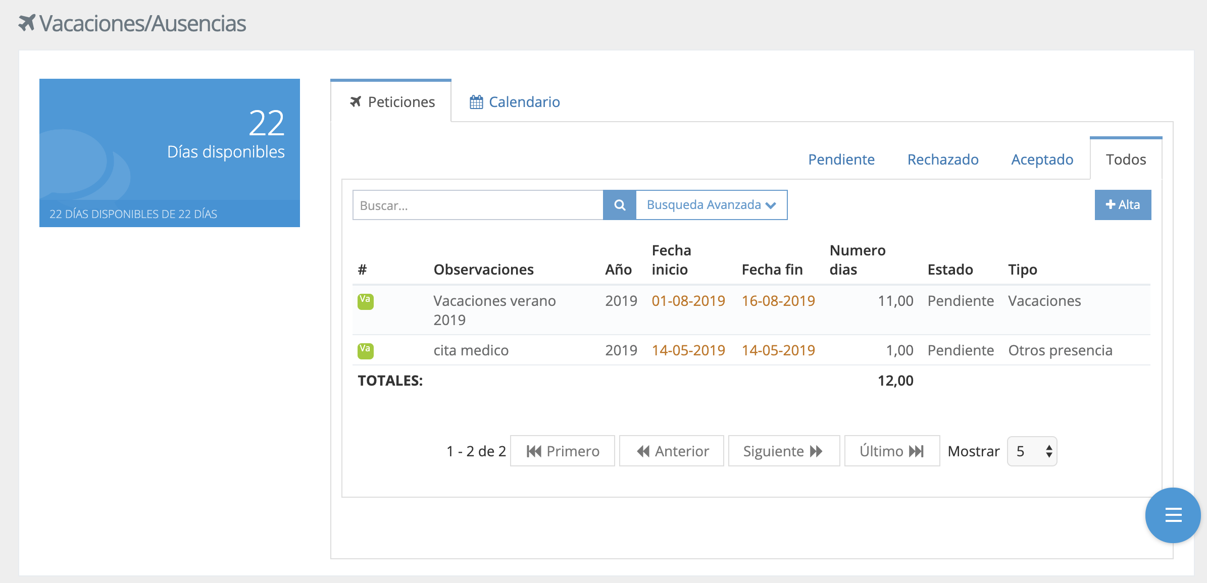Sort by Estado column header

tap(950, 270)
